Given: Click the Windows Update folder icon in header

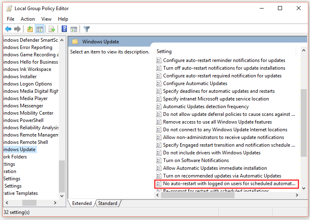Looking at the screenshot, I should point(75,42).
